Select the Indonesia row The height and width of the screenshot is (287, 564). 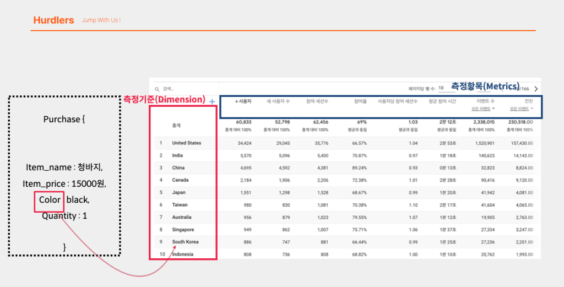click(344, 254)
